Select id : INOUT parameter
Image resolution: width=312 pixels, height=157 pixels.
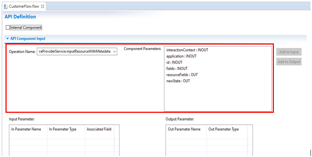[174, 62]
